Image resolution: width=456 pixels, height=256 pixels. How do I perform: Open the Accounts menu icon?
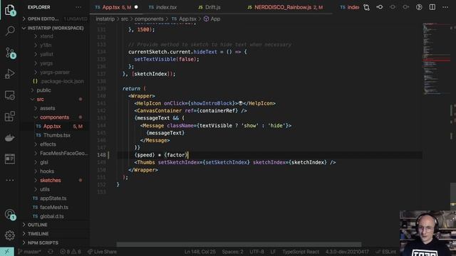10,214
